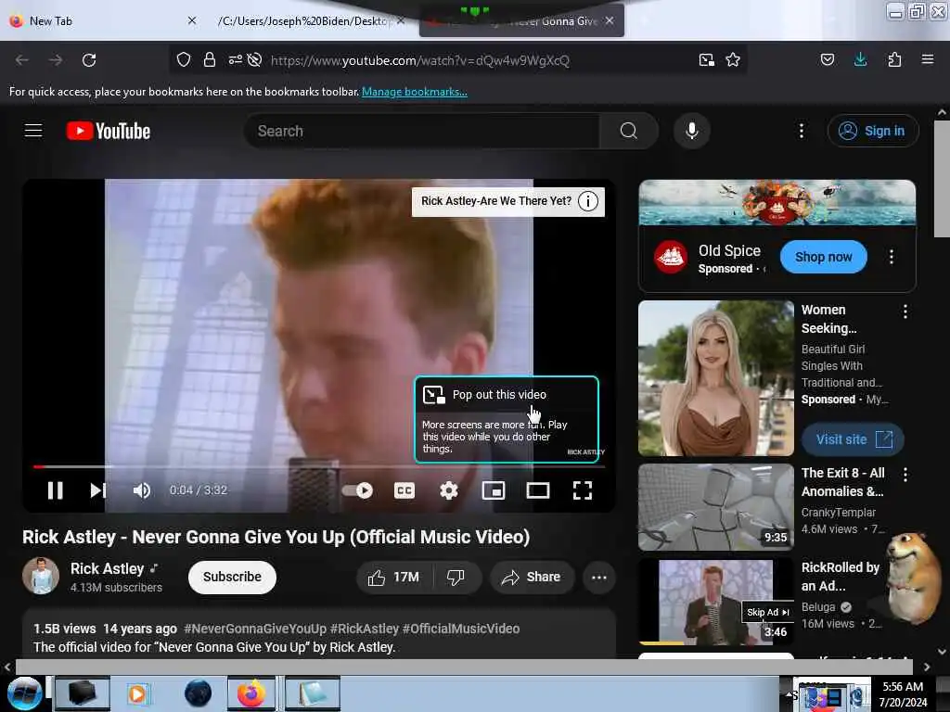Viewport: 950px width, 712px height.
Task: Open player settings gear
Action: pos(449,490)
